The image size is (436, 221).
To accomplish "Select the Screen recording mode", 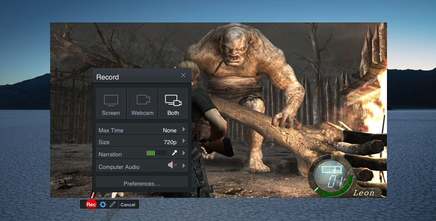I will [111, 103].
